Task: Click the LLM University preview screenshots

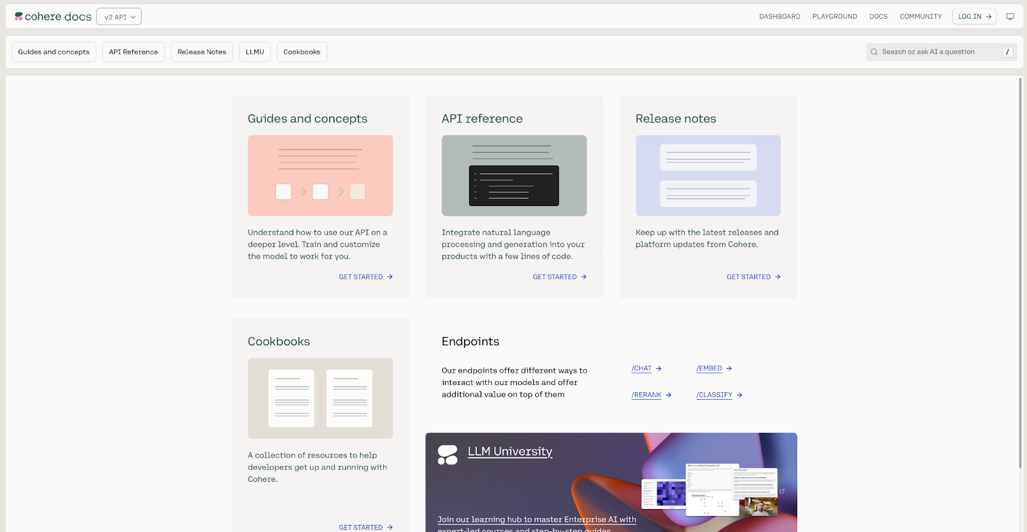Action: (709, 490)
